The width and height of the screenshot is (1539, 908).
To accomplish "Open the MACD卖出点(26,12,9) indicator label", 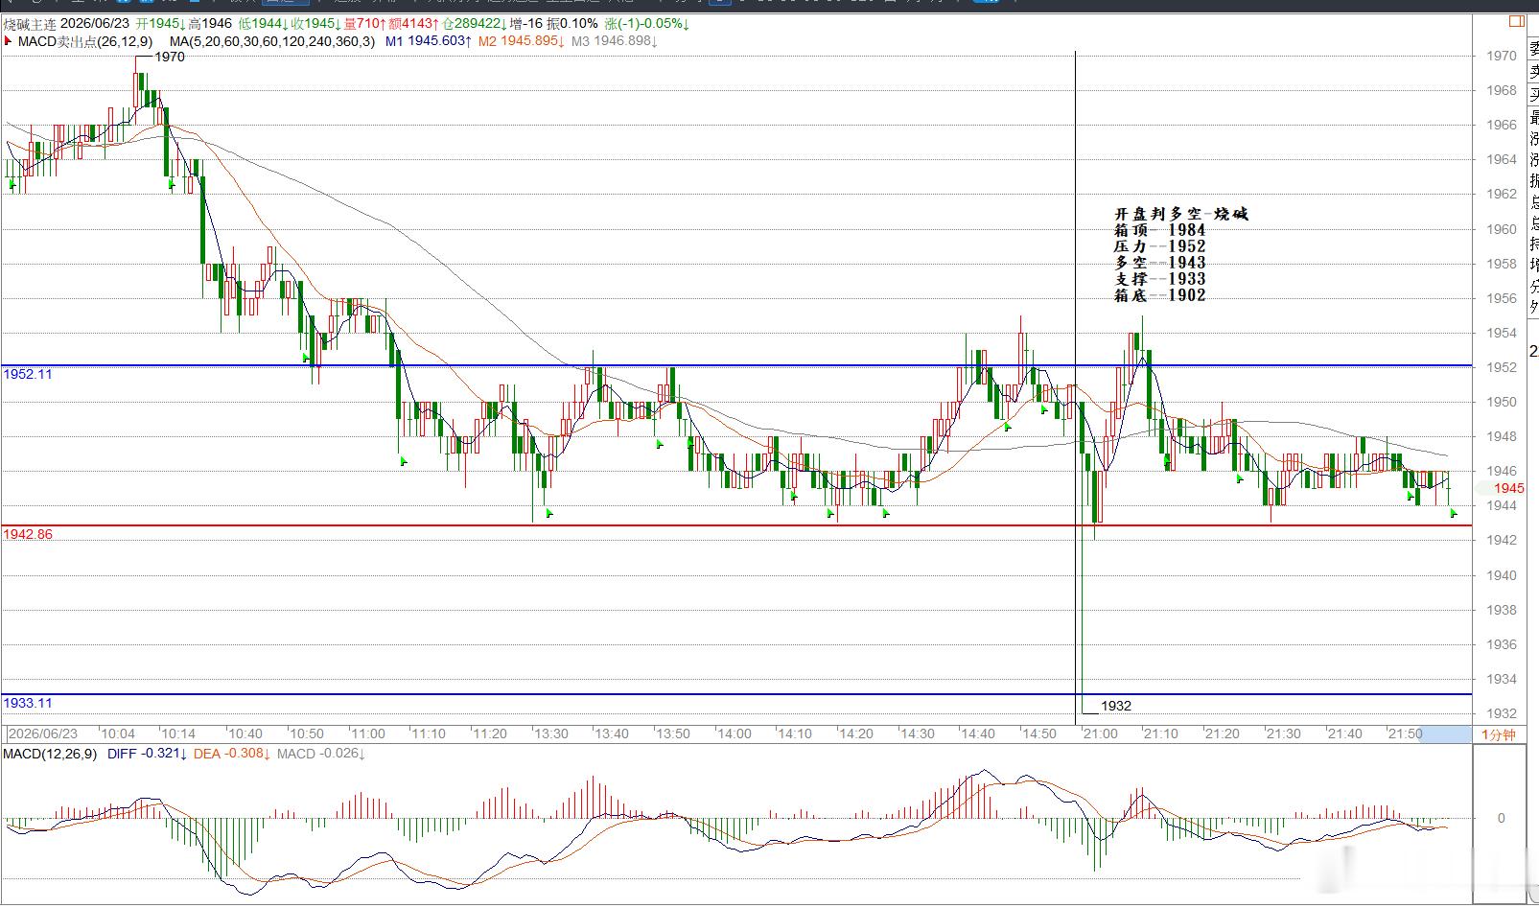I will pos(85,41).
